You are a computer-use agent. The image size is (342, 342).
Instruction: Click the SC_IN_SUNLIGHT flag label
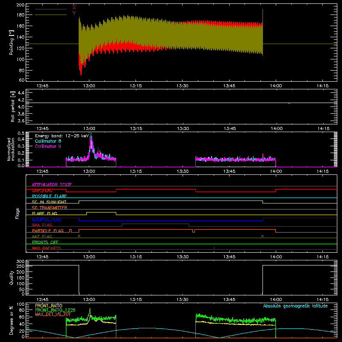49,202
